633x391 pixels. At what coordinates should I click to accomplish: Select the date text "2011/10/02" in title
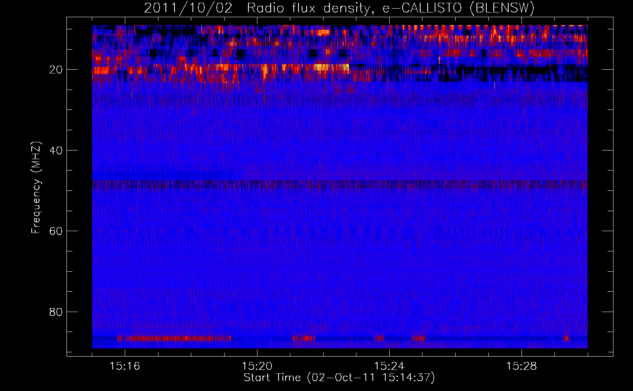pyautogui.click(x=188, y=8)
